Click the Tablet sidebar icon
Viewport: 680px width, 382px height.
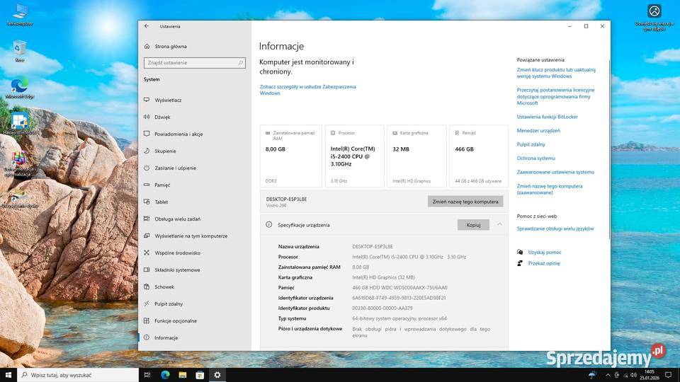pyautogui.click(x=147, y=202)
